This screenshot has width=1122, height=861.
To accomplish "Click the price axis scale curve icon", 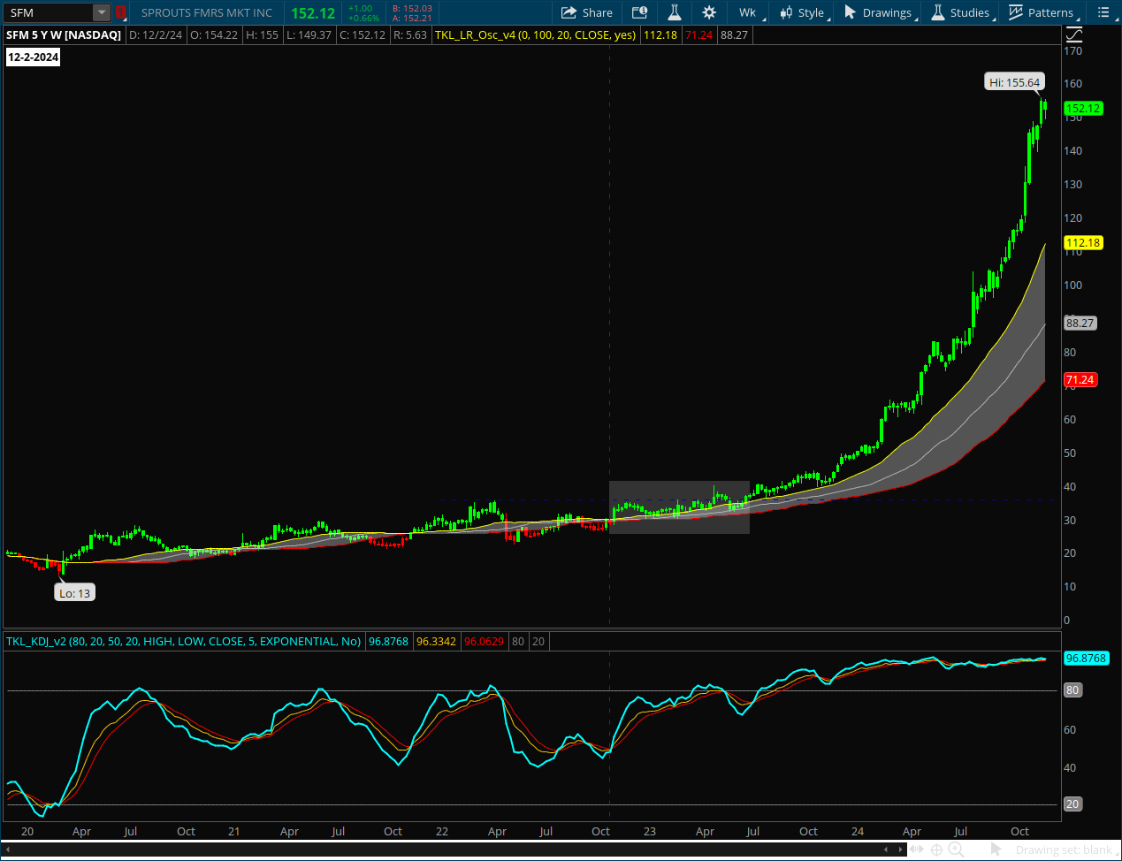I will [1074, 35].
